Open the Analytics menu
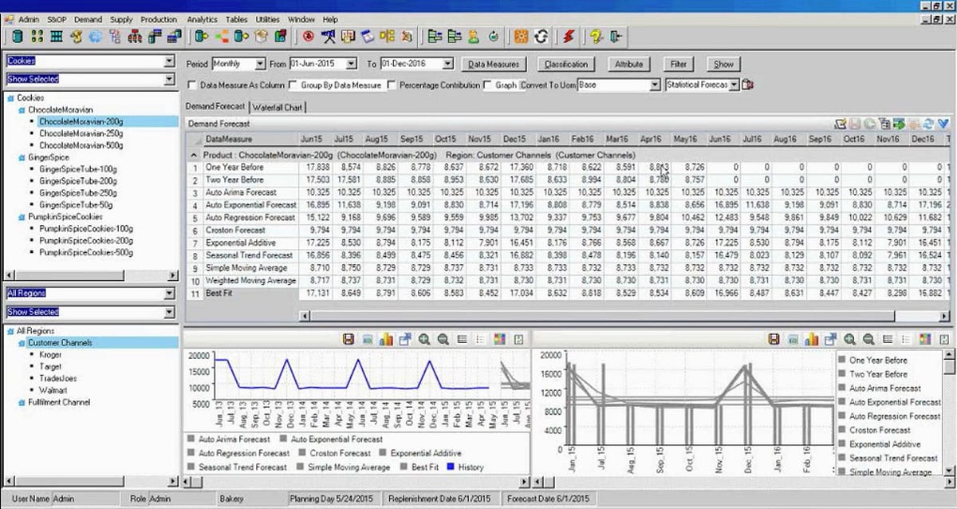Viewport: 957px width, 509px height. (x=202, y=19)
